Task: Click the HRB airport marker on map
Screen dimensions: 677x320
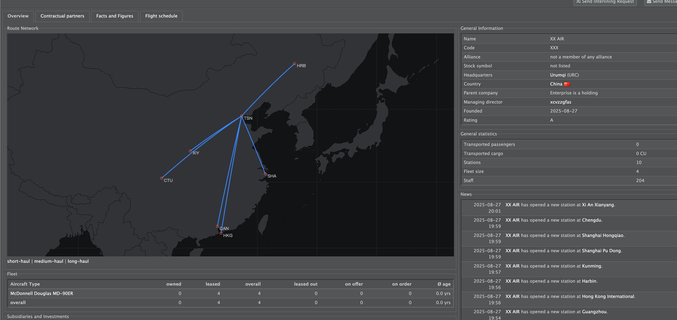Action: 294,64
